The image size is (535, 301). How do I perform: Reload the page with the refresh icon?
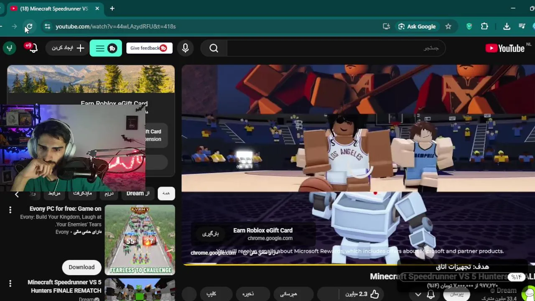pos(29,26)
